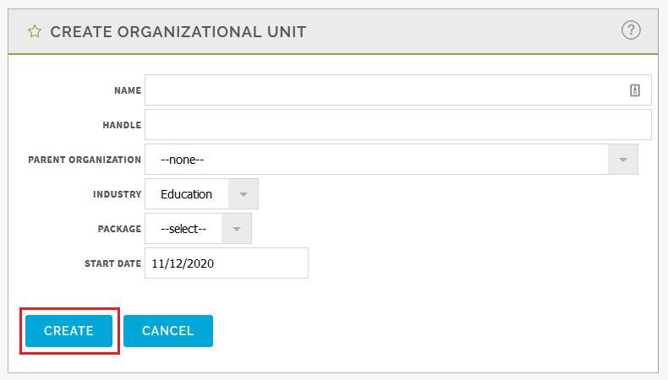Click the NAME field label
This screenshot has width=668, height=380.
(x=128, y=90)
